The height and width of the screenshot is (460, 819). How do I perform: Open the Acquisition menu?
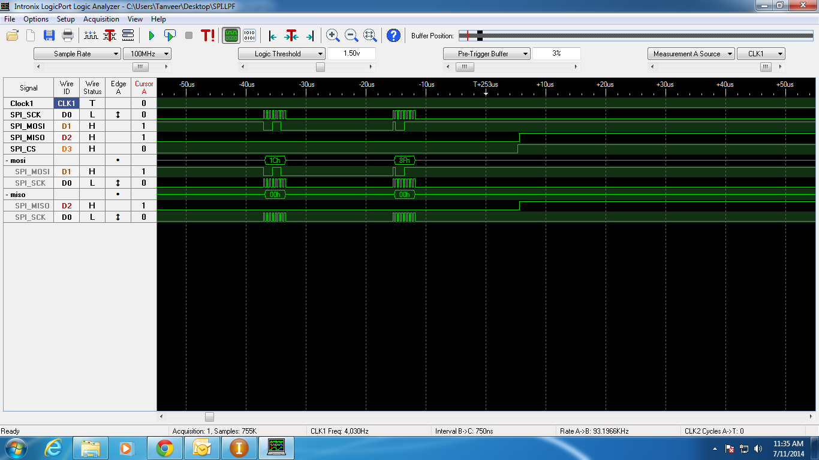[x=101, y=19]
